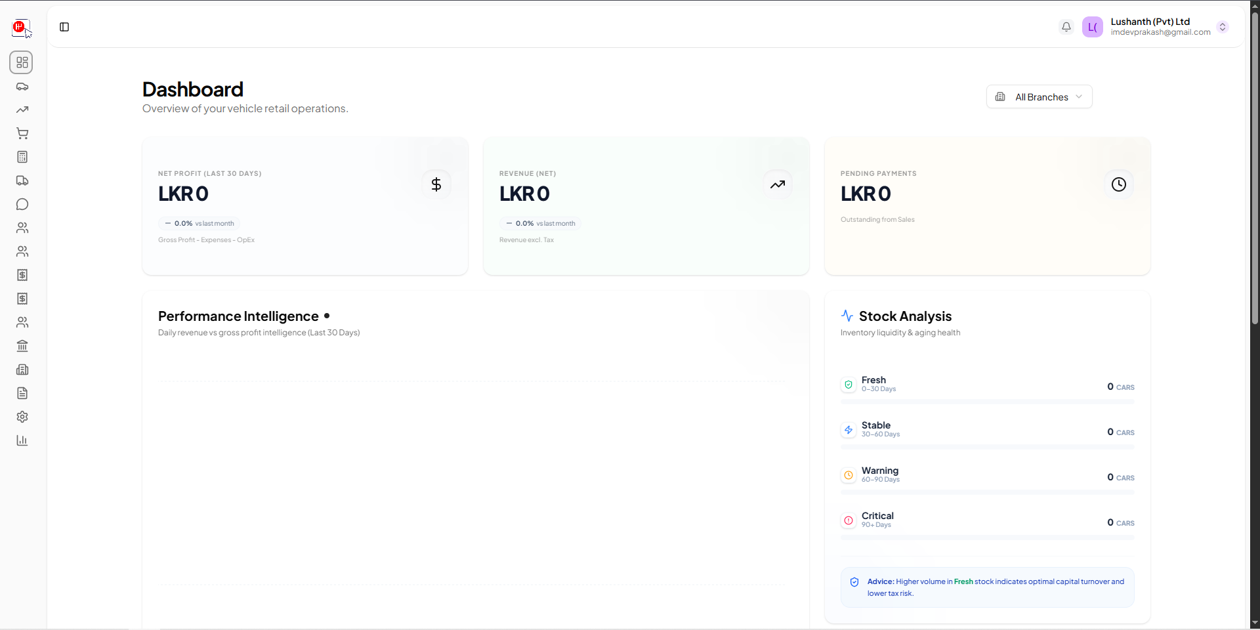
Task: Expand the All Branches dropdown
Action: click(x=1039, y=97)
